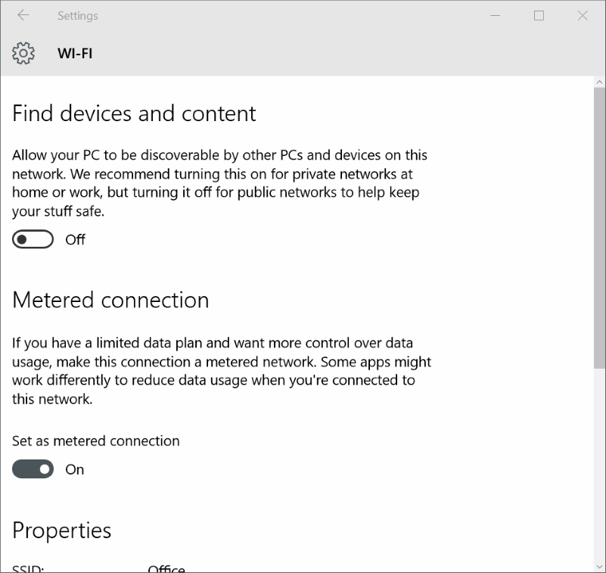Click the Properties section heading

(x=62, y=530)
